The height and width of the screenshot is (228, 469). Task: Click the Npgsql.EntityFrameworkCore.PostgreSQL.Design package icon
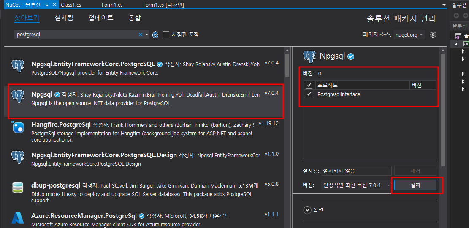pyautogui.click(x=18, y=158)
